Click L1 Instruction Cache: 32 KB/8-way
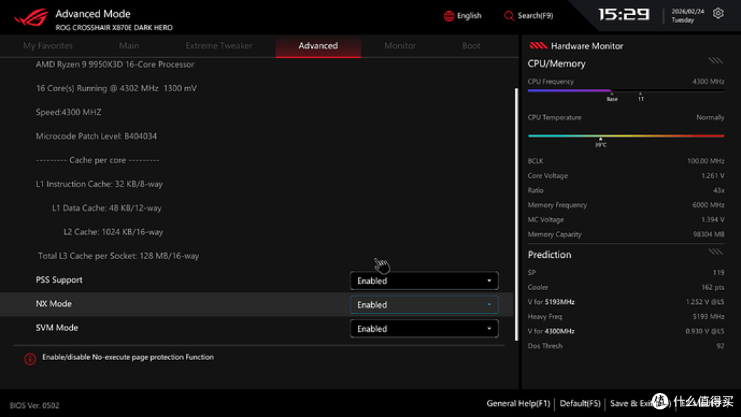The image size is (741, 417). coord(99,184)
